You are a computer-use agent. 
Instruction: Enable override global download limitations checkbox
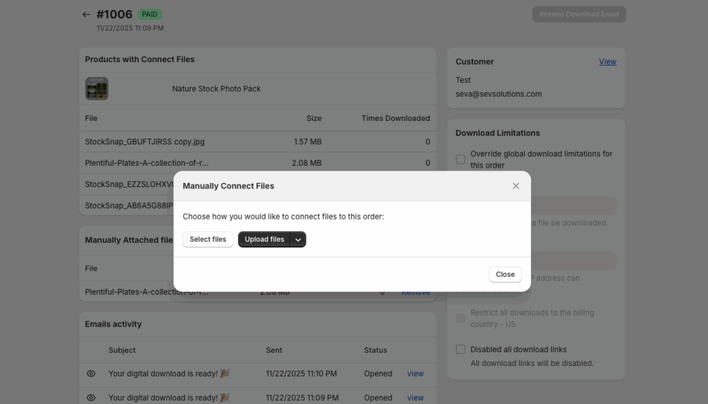[460, 160]
